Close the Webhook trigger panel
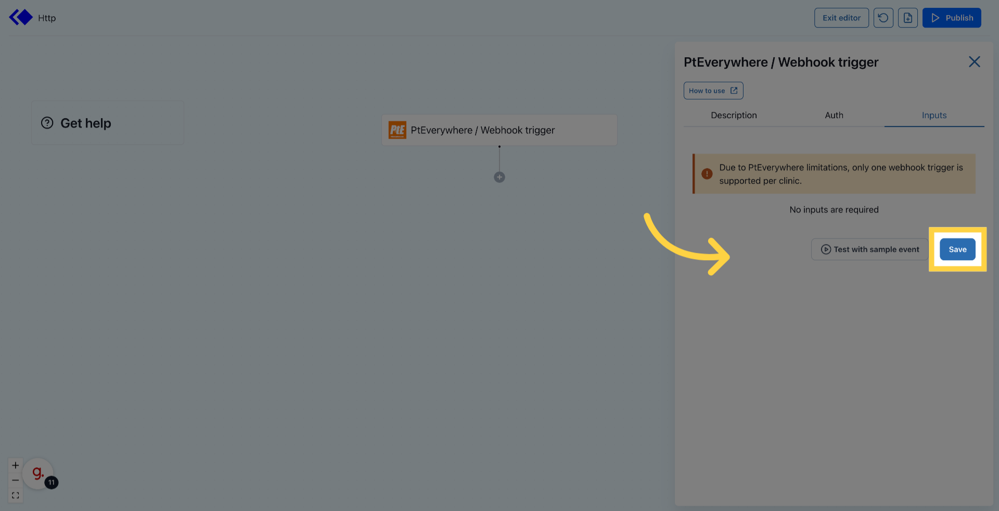 pyautogui.click(x=975, y=62)
